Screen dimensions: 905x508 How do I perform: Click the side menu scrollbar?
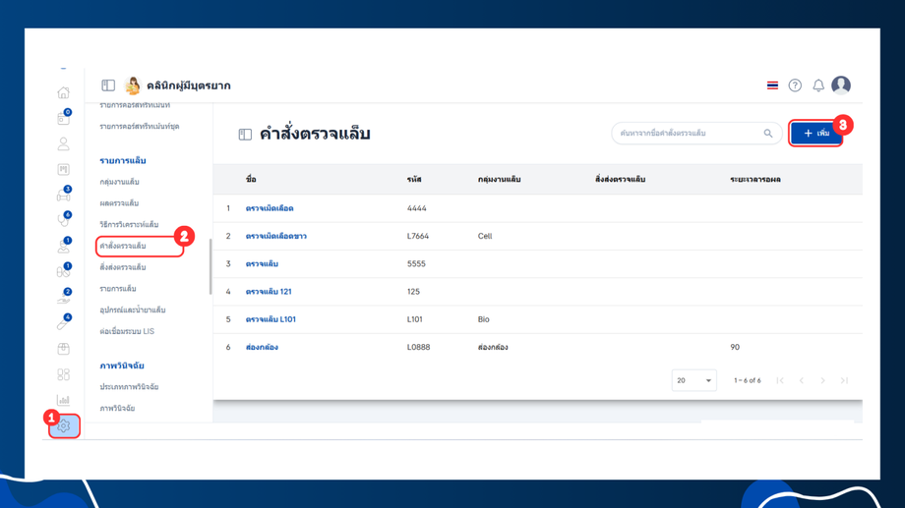pos(211,267)
